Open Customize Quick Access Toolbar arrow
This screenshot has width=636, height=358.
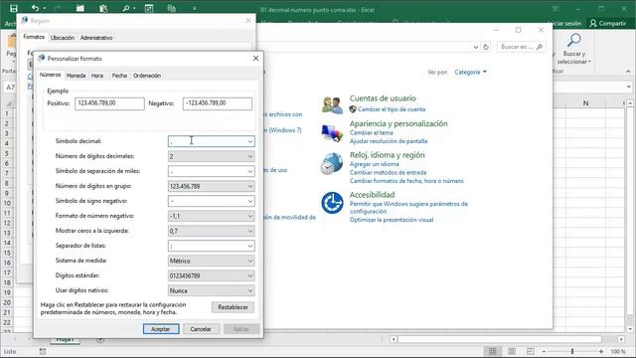tap(195, 9)
